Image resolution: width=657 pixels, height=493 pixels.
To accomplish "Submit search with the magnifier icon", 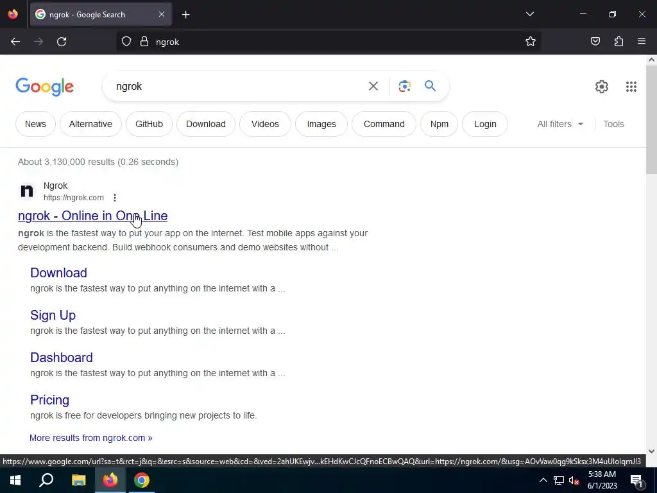I will click(x=430, y=86).
